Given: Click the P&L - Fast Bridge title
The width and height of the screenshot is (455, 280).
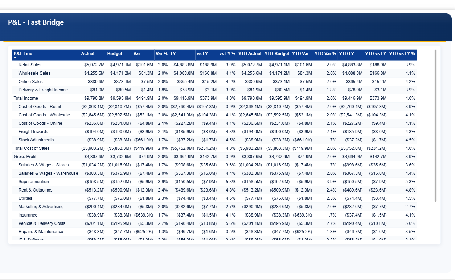Looking at the screenshot, I should click(x=36, y=22).
